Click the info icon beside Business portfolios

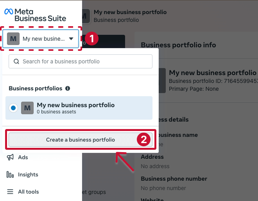click(68, 88)
